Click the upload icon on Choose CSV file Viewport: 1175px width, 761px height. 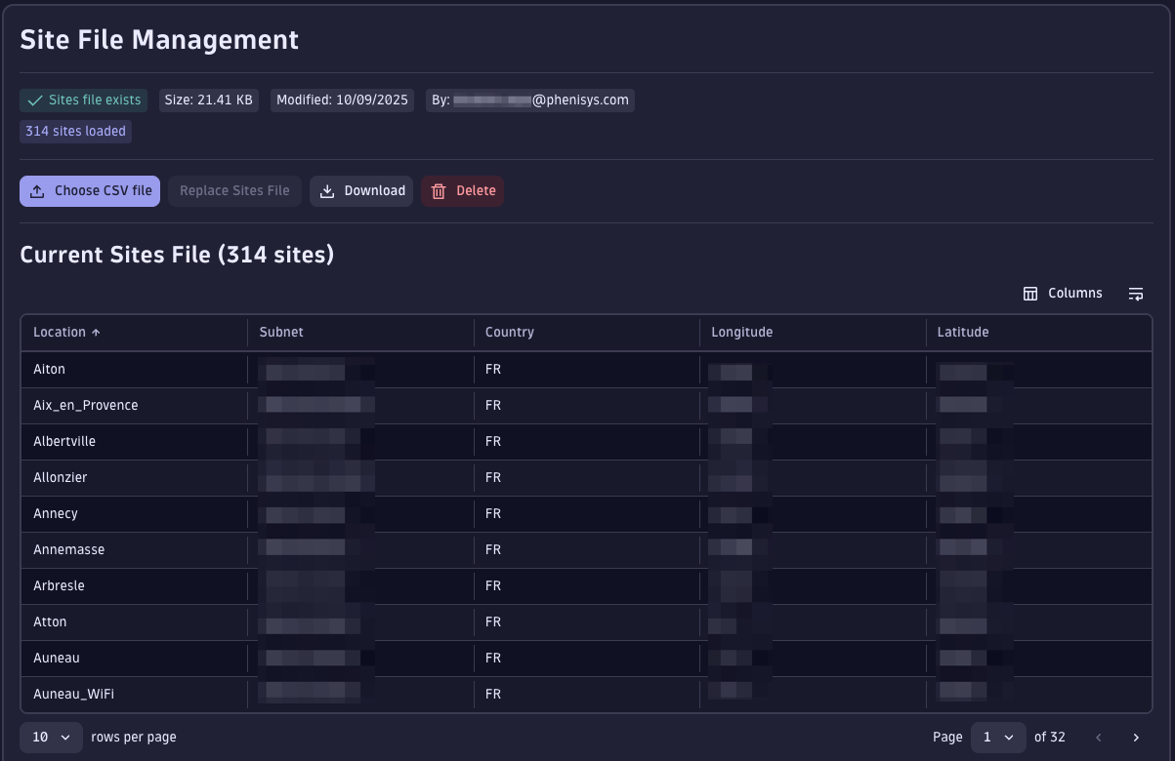(x=37, y=190)
